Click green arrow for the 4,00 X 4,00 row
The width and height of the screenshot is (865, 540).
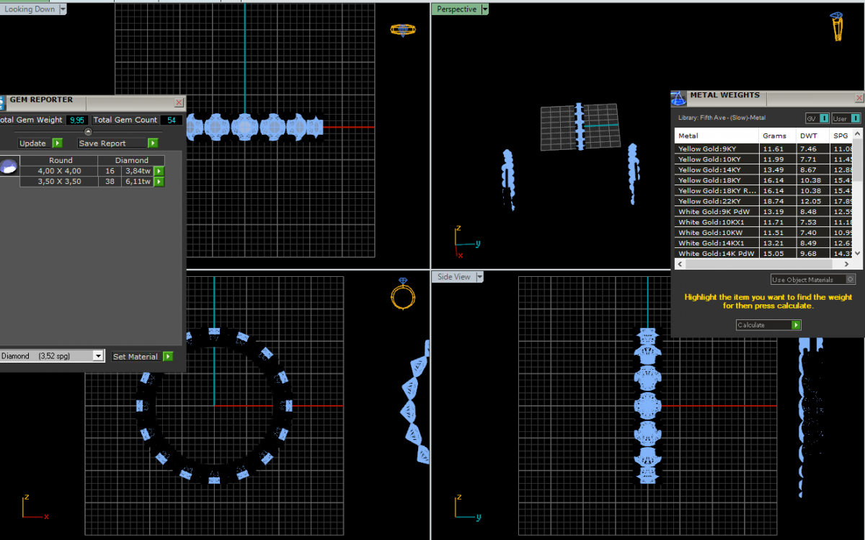159,172
